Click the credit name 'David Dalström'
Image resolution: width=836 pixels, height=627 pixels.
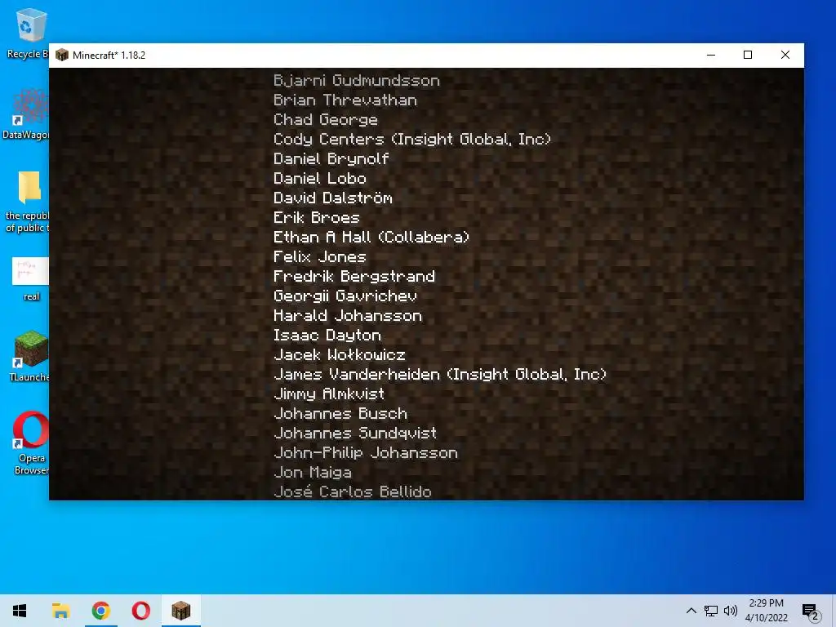pos(333,198)
